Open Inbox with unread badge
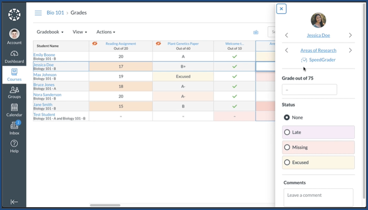368x210 pixels. (x=15, y=128)
